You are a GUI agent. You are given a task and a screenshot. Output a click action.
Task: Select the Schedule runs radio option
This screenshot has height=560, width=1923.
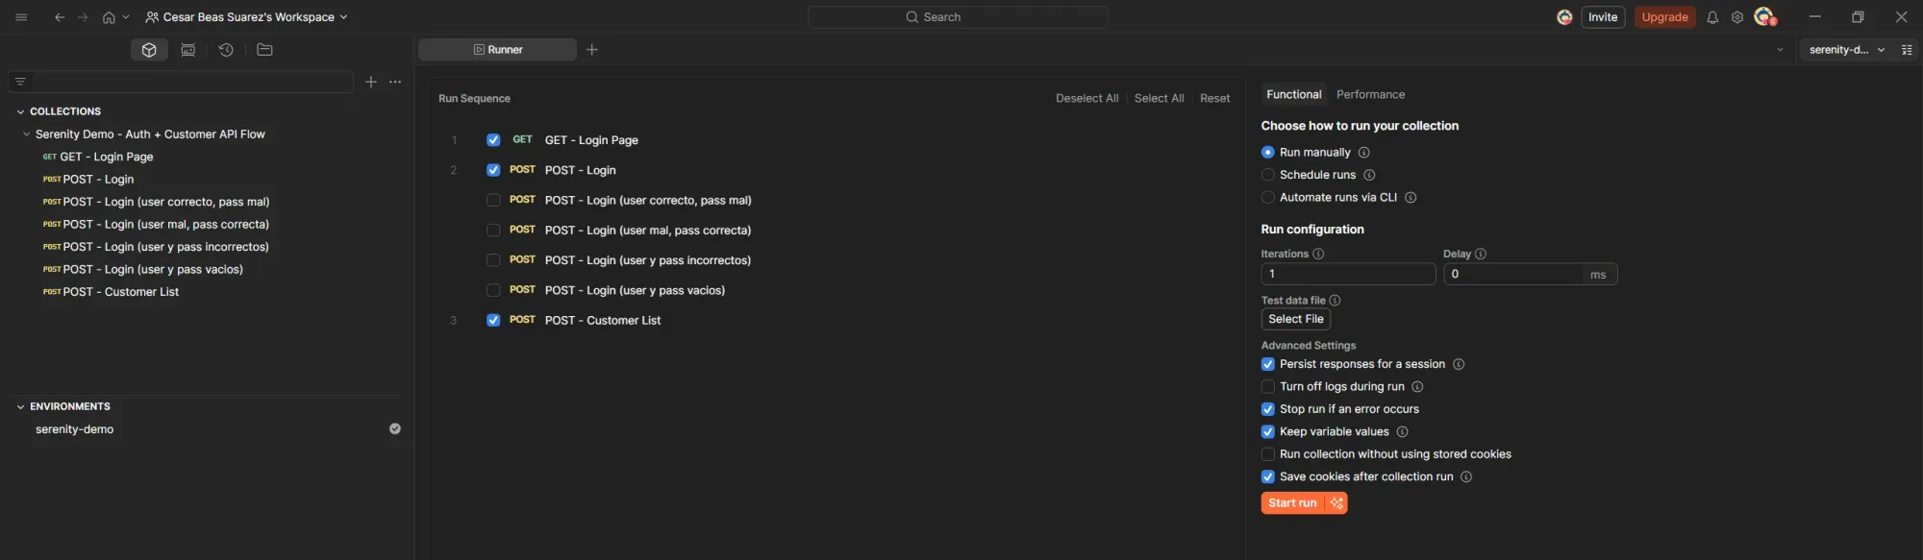coord(1267,175)
